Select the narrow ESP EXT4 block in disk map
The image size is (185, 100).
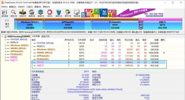(x=140, y=24)
